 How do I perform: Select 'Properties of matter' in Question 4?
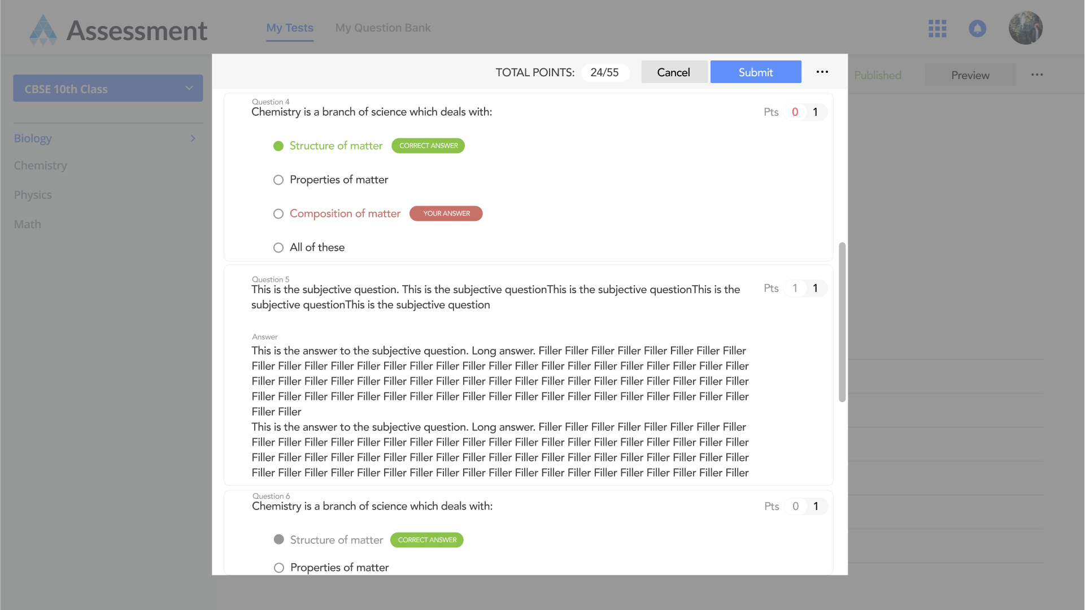pyautogui.click(x=278, y=180)
